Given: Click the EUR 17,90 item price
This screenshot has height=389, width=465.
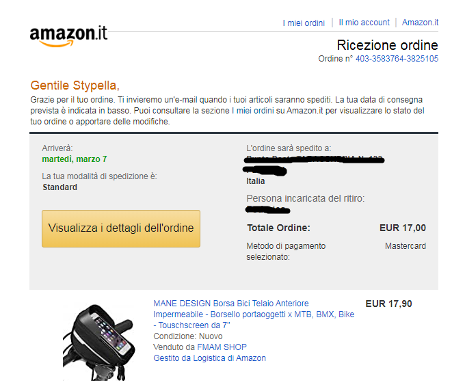Looking at the screenshot, I should click(389, 304).
